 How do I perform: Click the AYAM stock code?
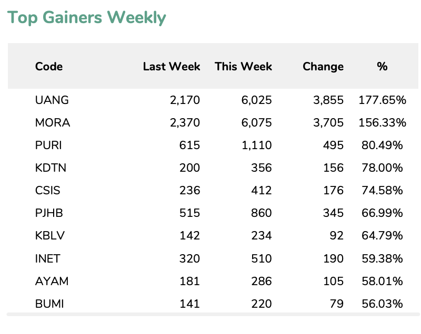(52, 281)
